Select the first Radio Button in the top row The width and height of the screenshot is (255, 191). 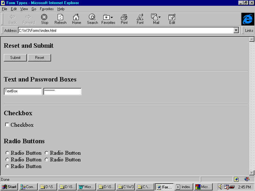click(x=7, y=153)
